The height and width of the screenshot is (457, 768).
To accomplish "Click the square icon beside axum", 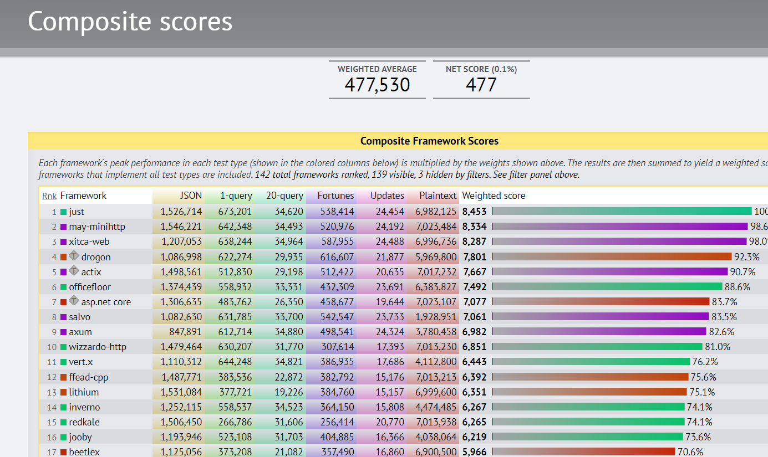I will click(62, 332).
